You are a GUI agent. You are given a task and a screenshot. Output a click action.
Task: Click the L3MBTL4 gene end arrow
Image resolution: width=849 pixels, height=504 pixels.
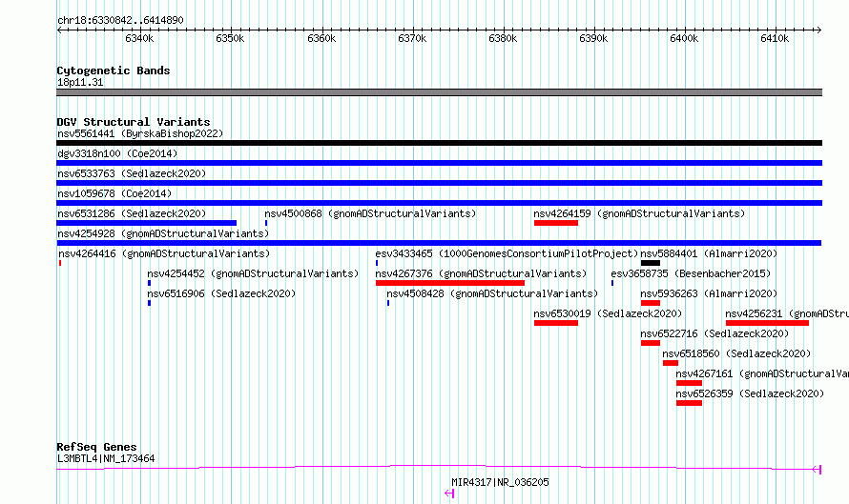[x=818, y=470]
